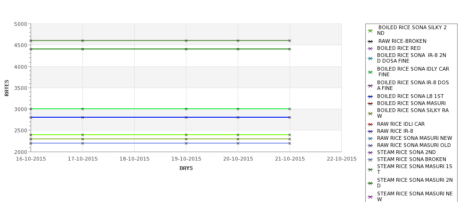Viewport: 459px width, 202px height.
Task: Click the 4600 data point on 19-10-2015
Action: click(186, 40)
